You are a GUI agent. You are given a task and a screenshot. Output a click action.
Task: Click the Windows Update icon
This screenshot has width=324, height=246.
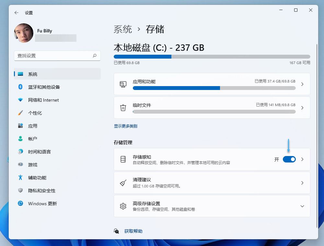coord(20,204)
